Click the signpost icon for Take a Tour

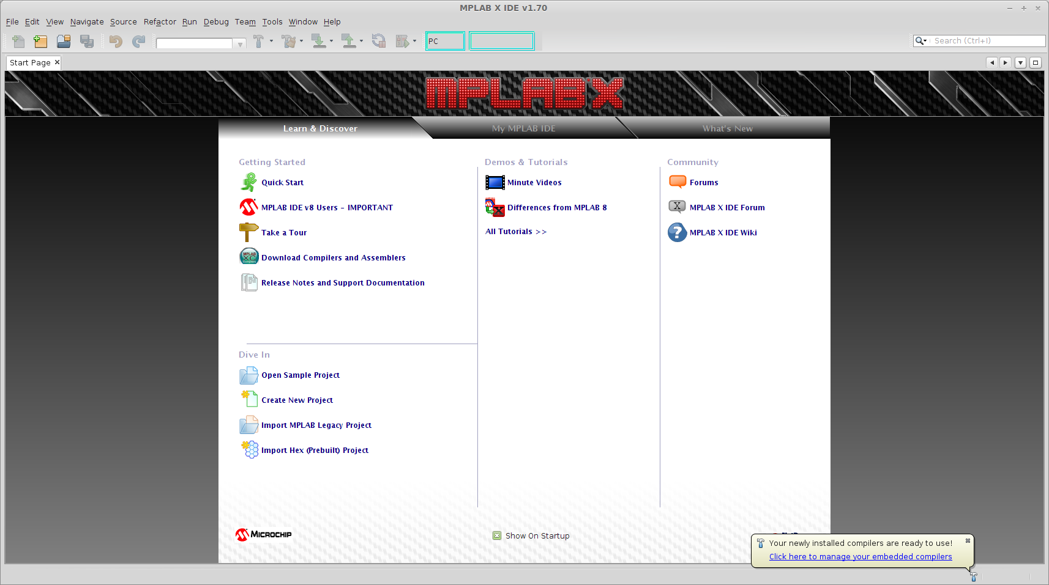tap(248, 232)
